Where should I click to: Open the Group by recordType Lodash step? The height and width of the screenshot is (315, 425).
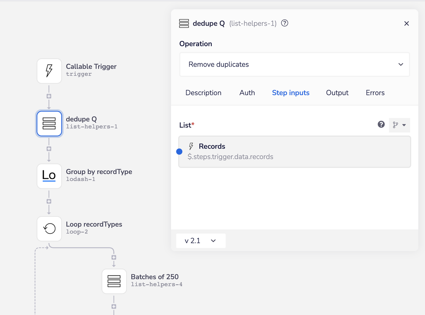coord(49,176)
